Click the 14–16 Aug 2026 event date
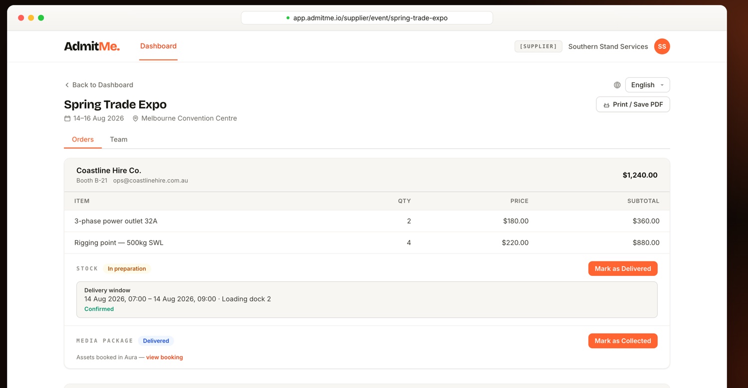 98,119
